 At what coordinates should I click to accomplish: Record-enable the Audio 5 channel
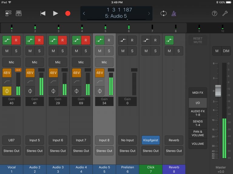[x=109, y=40]
